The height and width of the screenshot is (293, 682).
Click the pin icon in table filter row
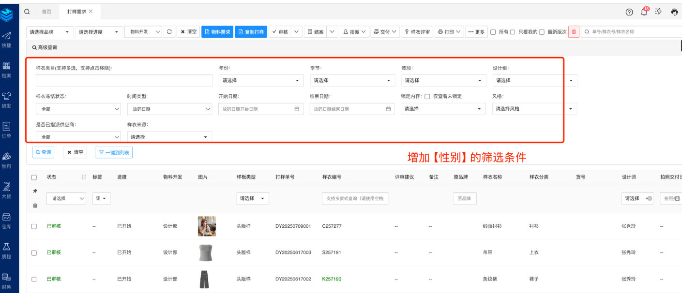pos(34,191)
